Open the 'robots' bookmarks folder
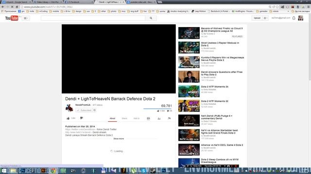311x174 pixels. click(x=274, y=11)
